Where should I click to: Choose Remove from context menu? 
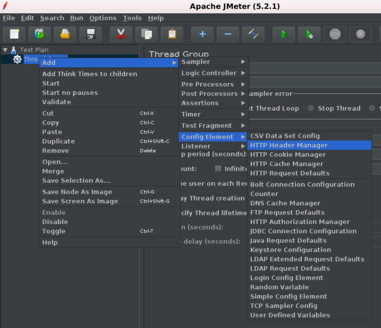pyautogui.click(x=109, y=150)
